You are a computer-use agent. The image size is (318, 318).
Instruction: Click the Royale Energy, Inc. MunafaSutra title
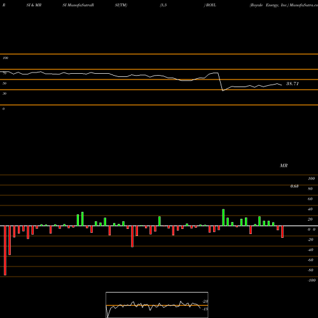pos(284,5)
